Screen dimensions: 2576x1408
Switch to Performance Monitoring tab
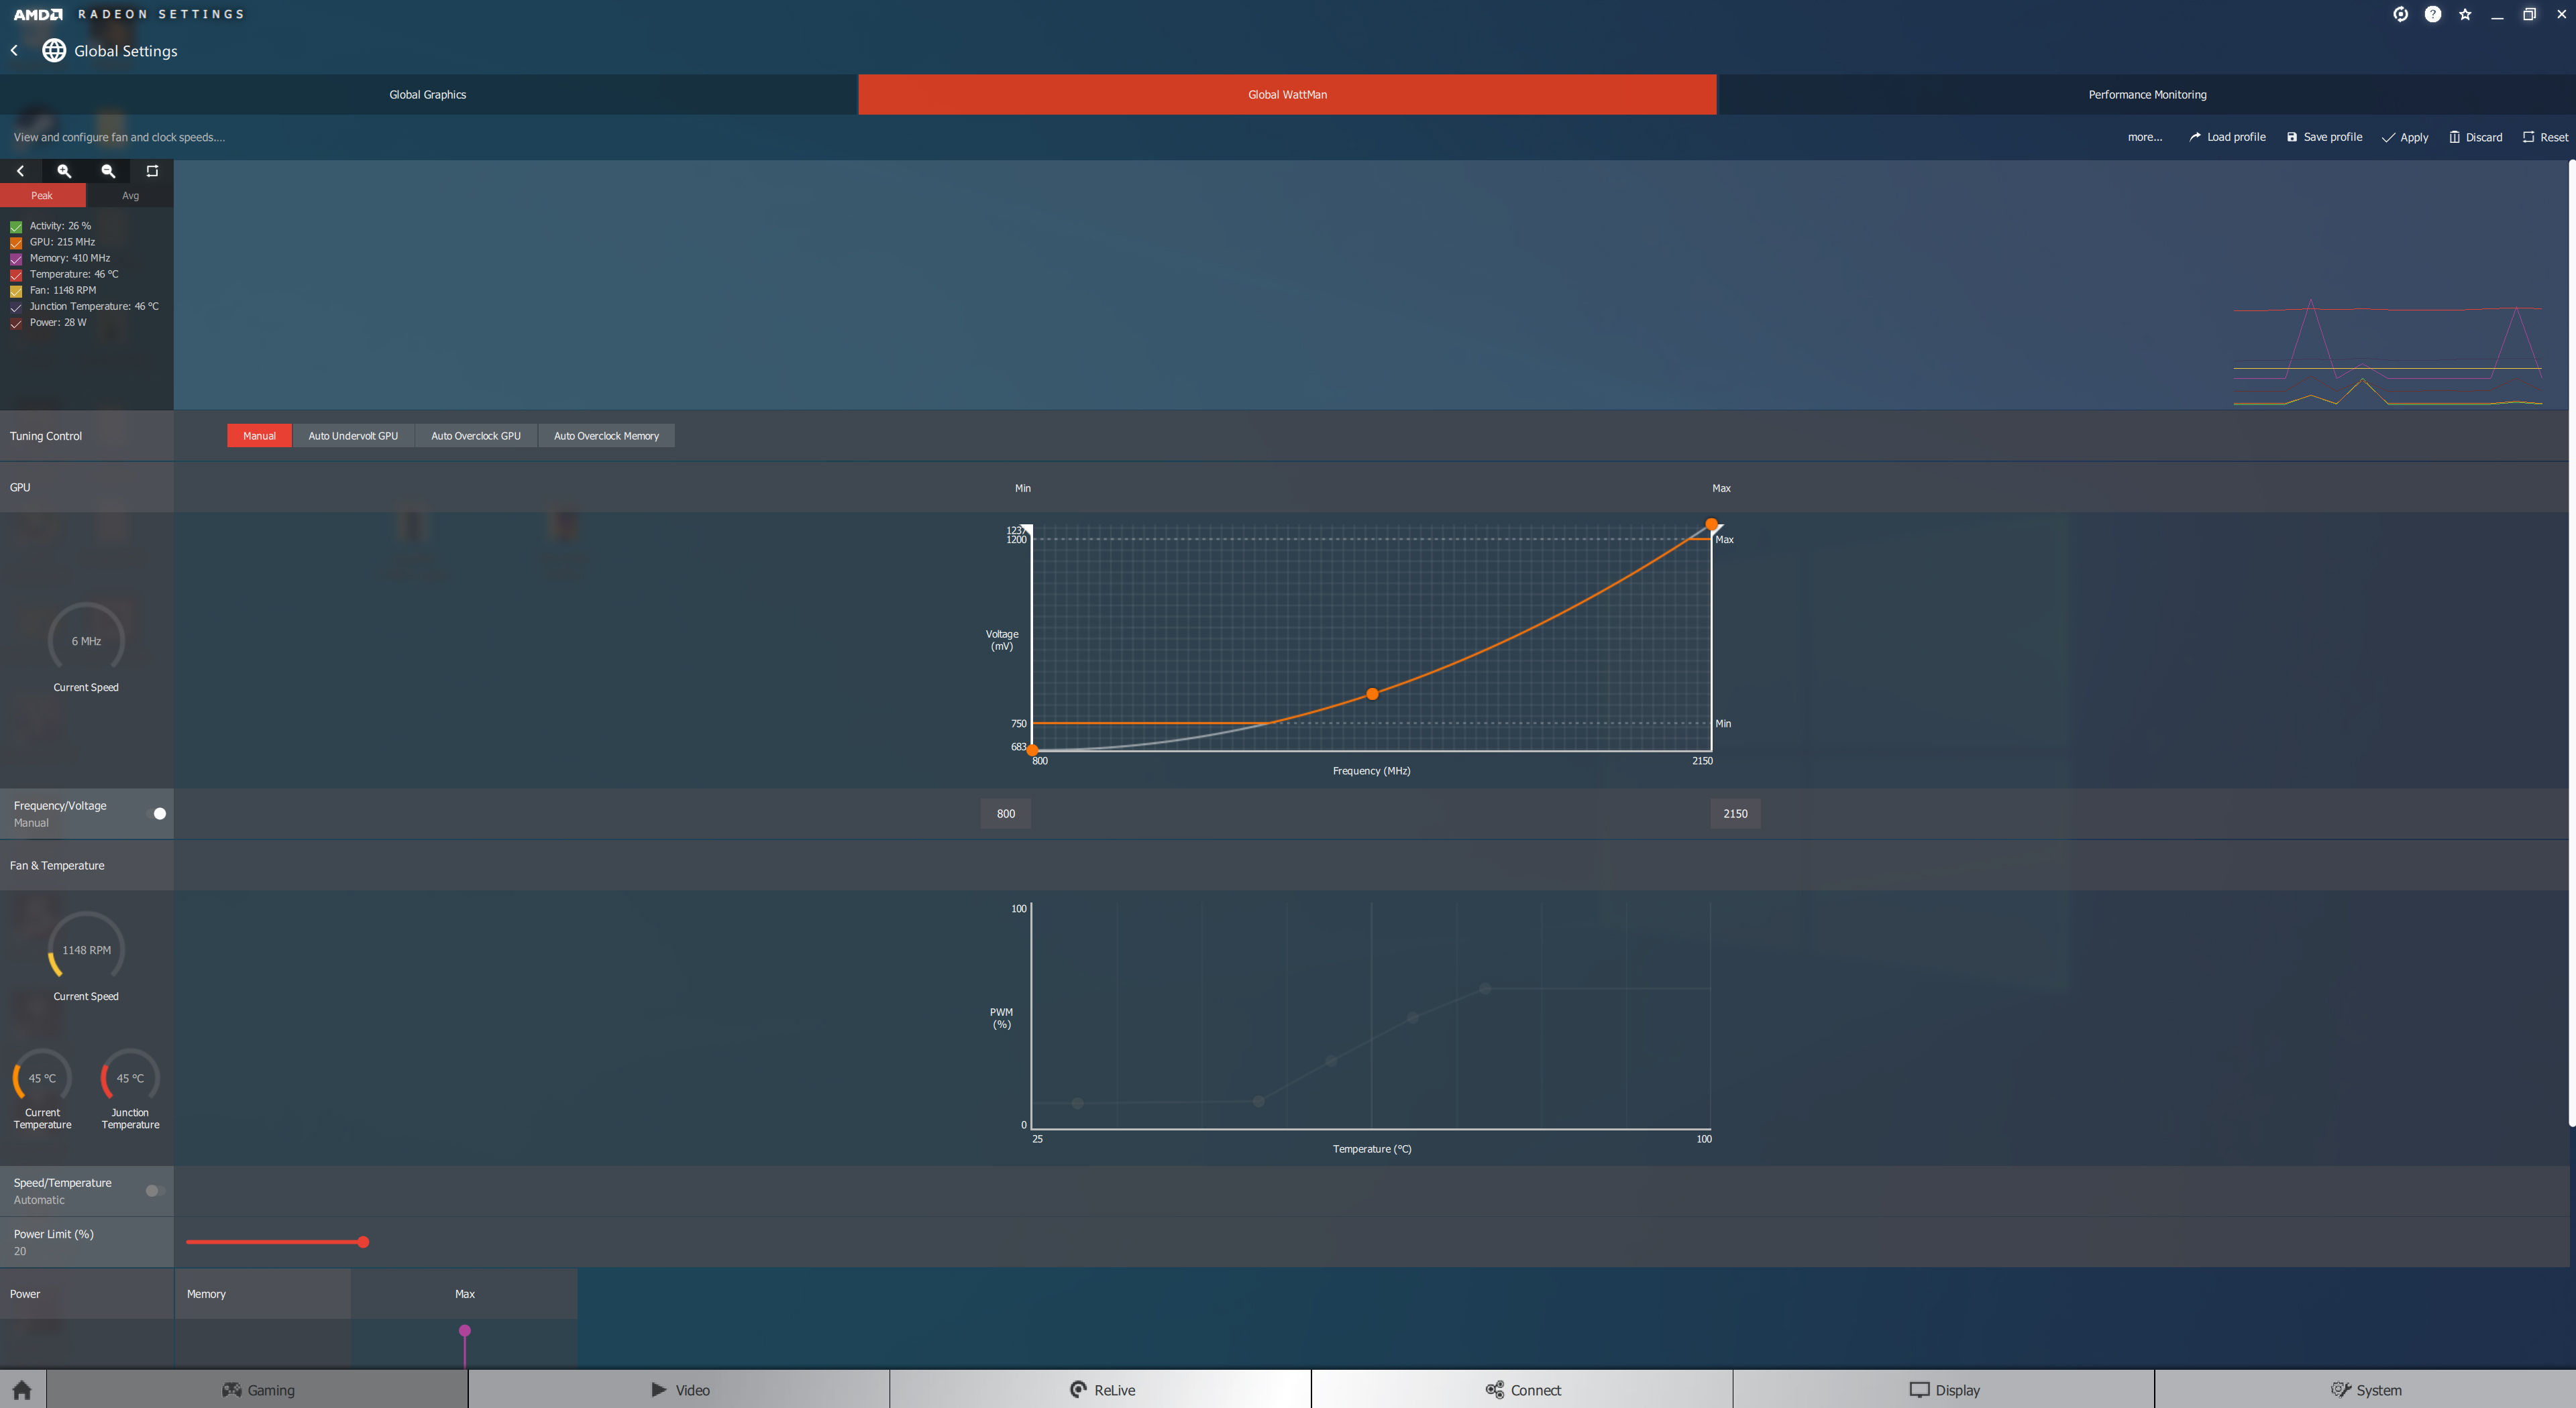click(x=2146, y=94)
